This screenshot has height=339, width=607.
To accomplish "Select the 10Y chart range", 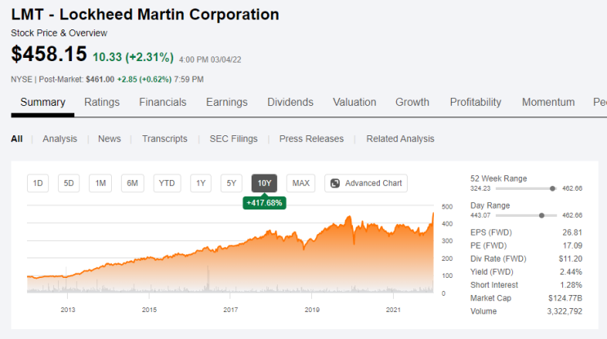I will 265,183.
